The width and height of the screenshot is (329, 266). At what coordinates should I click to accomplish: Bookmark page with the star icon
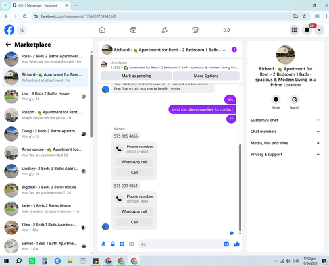(x=304, y=16)
